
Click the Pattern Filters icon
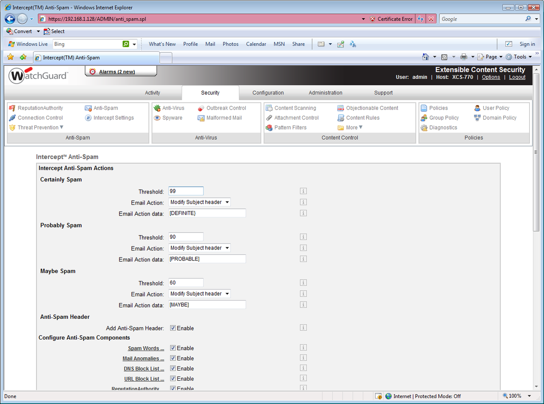269,128
